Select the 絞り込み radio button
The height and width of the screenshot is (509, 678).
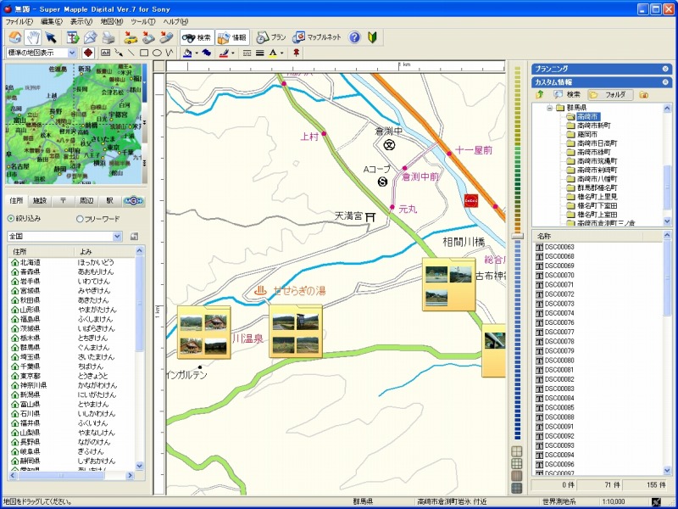[12, 218]
